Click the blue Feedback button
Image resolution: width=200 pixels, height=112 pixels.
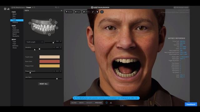pyautogui.click(x=191, y=105)
